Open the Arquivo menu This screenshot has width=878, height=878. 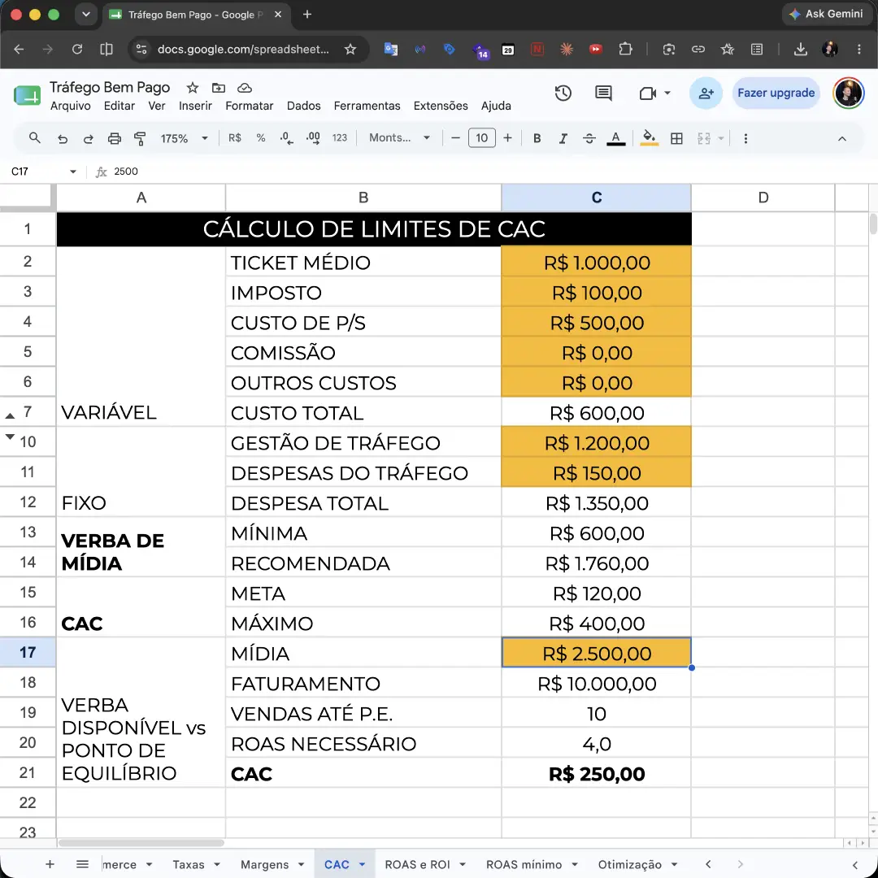coord(71,106)
